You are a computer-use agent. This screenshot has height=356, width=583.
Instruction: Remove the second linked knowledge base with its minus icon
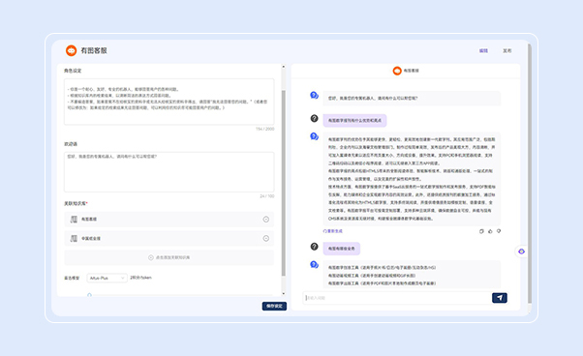pyautogui.click(x=266, y=238)
